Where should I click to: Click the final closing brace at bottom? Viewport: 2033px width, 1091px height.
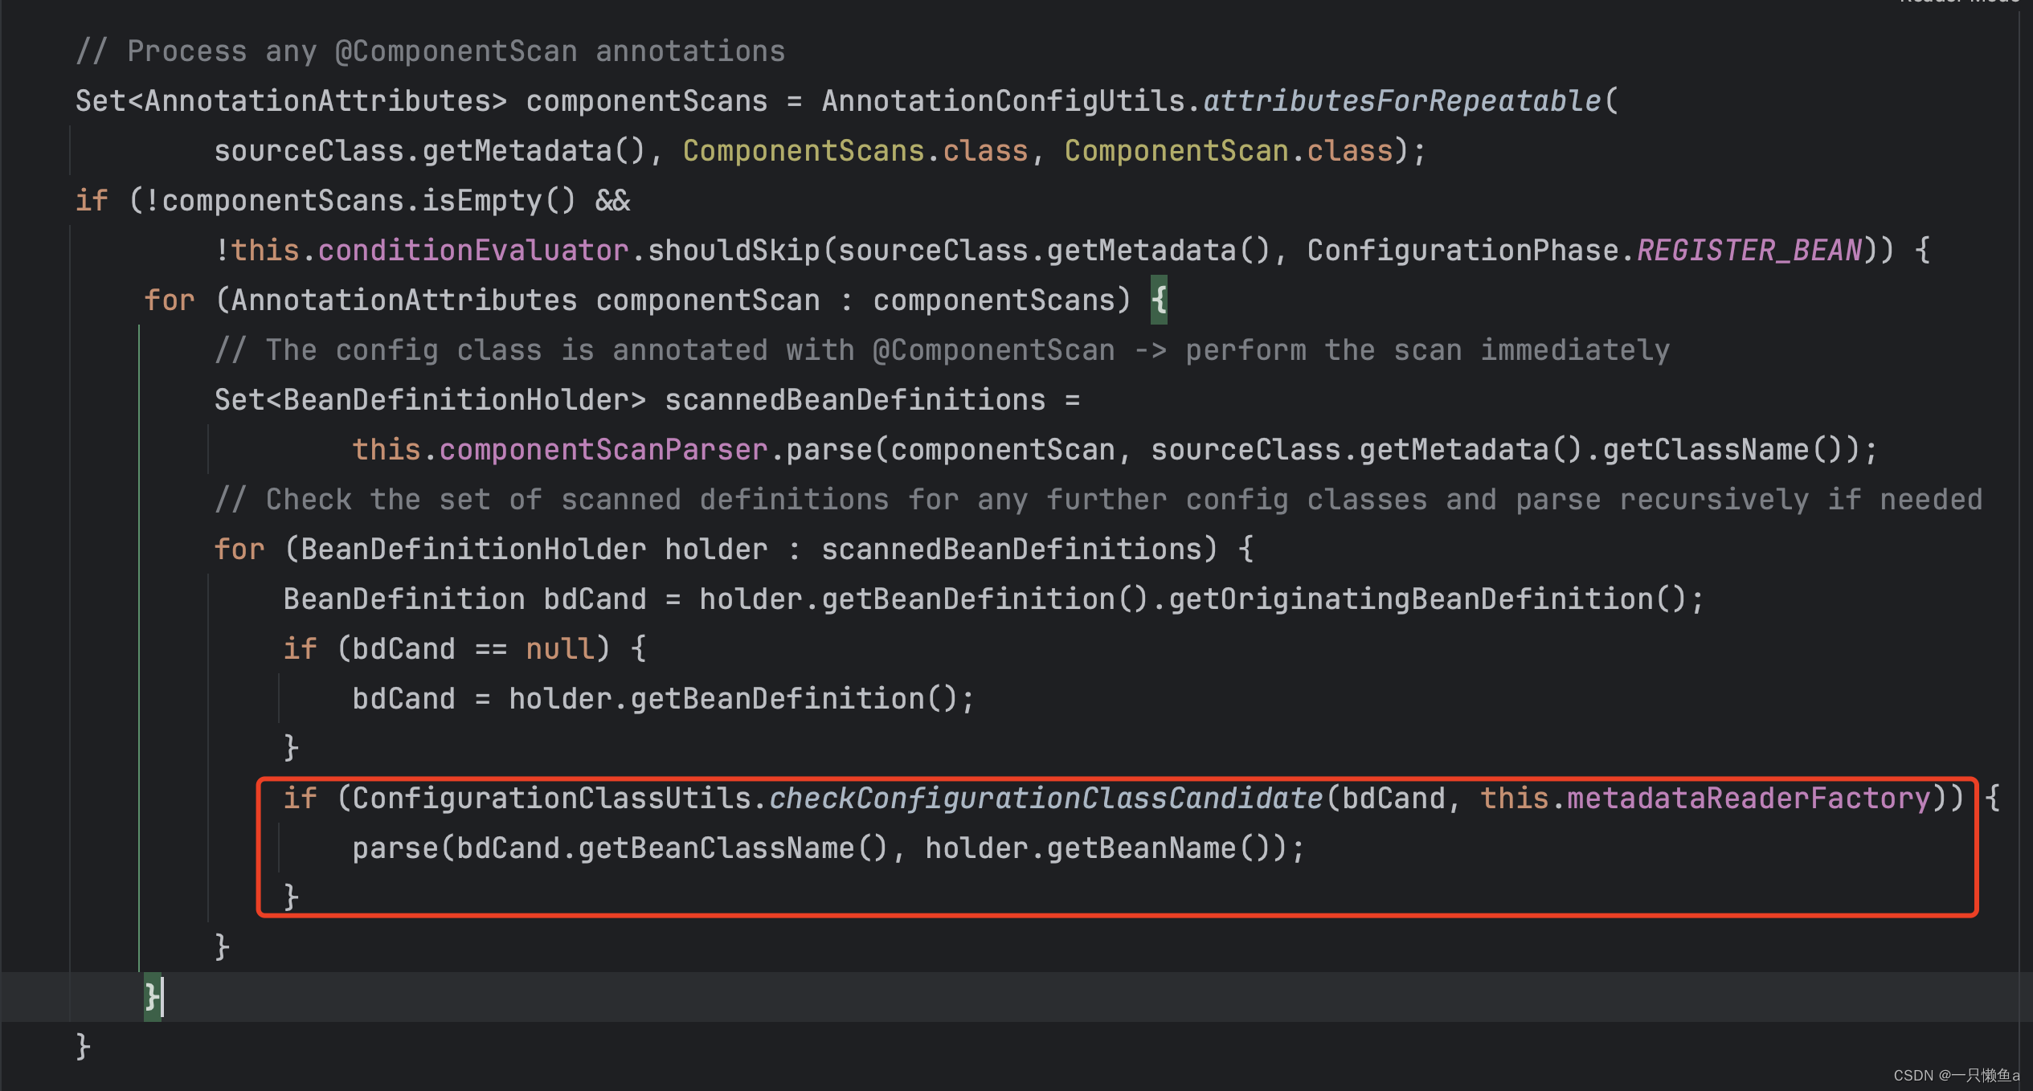tap(83, 1047)
